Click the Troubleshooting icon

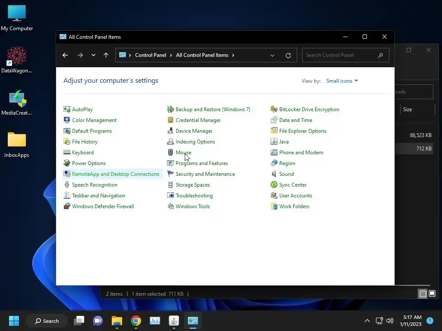pos(170,195)
